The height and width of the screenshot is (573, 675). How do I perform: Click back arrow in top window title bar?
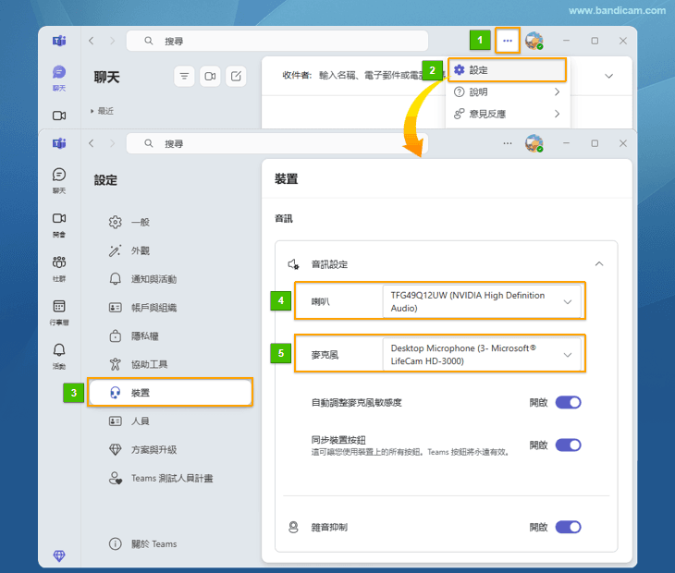(x=92, y=41)
